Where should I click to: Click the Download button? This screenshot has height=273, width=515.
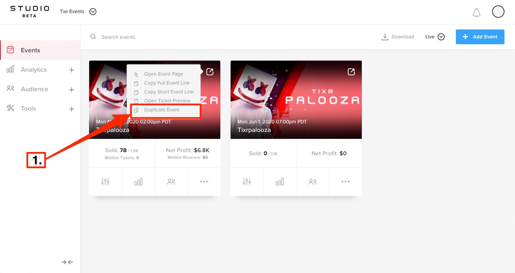click(x=398, y=37)
